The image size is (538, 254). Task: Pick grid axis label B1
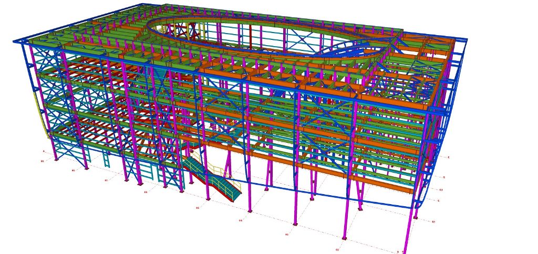click(x=433, y=222)
